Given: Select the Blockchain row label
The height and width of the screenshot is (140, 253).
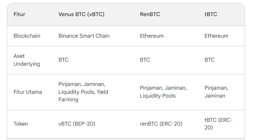Looking at the screenshot, I should 27,36.
